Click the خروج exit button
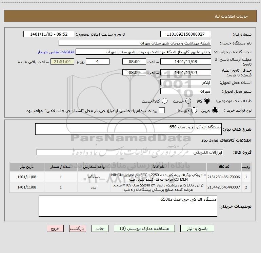 pyautogui.click(x=55, y=229)
